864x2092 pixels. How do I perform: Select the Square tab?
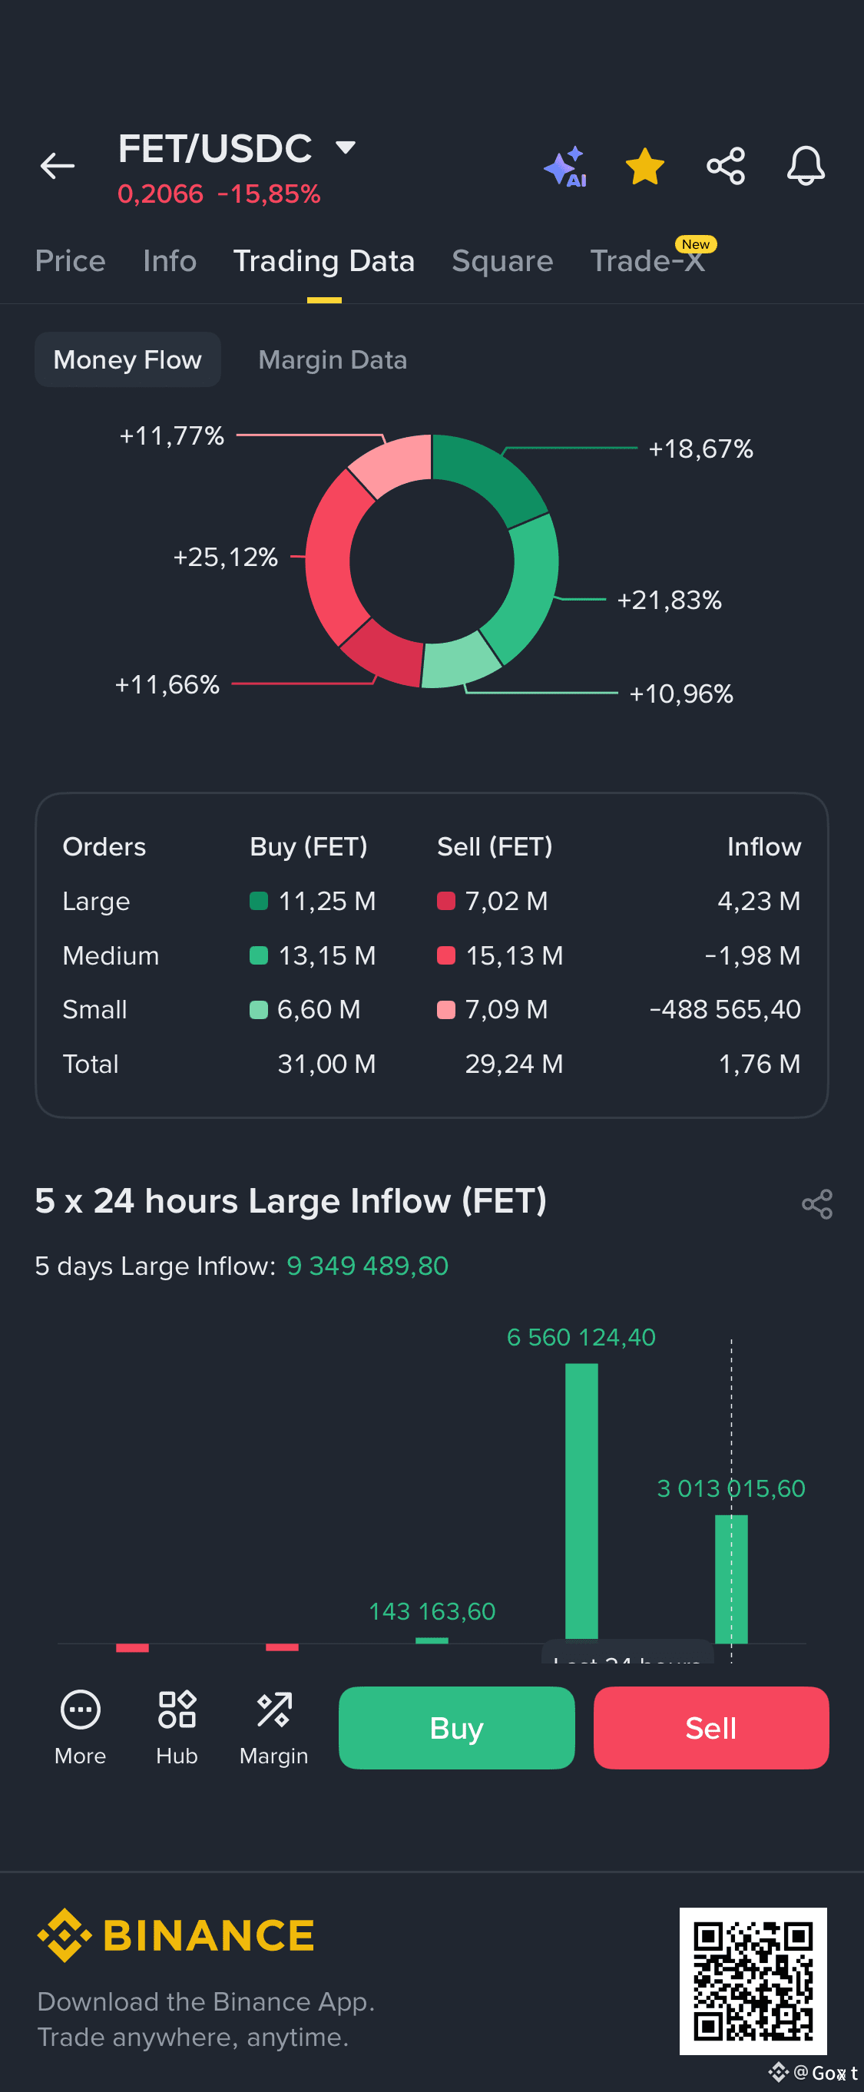pyautogui.click(x=502, y=260)
